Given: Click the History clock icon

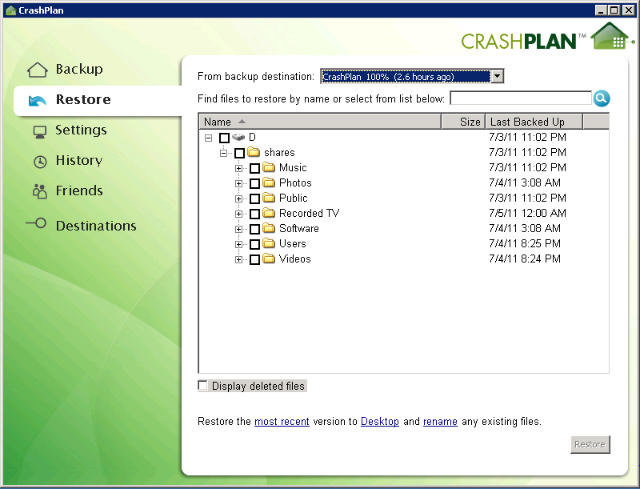Looking at the screenshot, I should point(40,162).
